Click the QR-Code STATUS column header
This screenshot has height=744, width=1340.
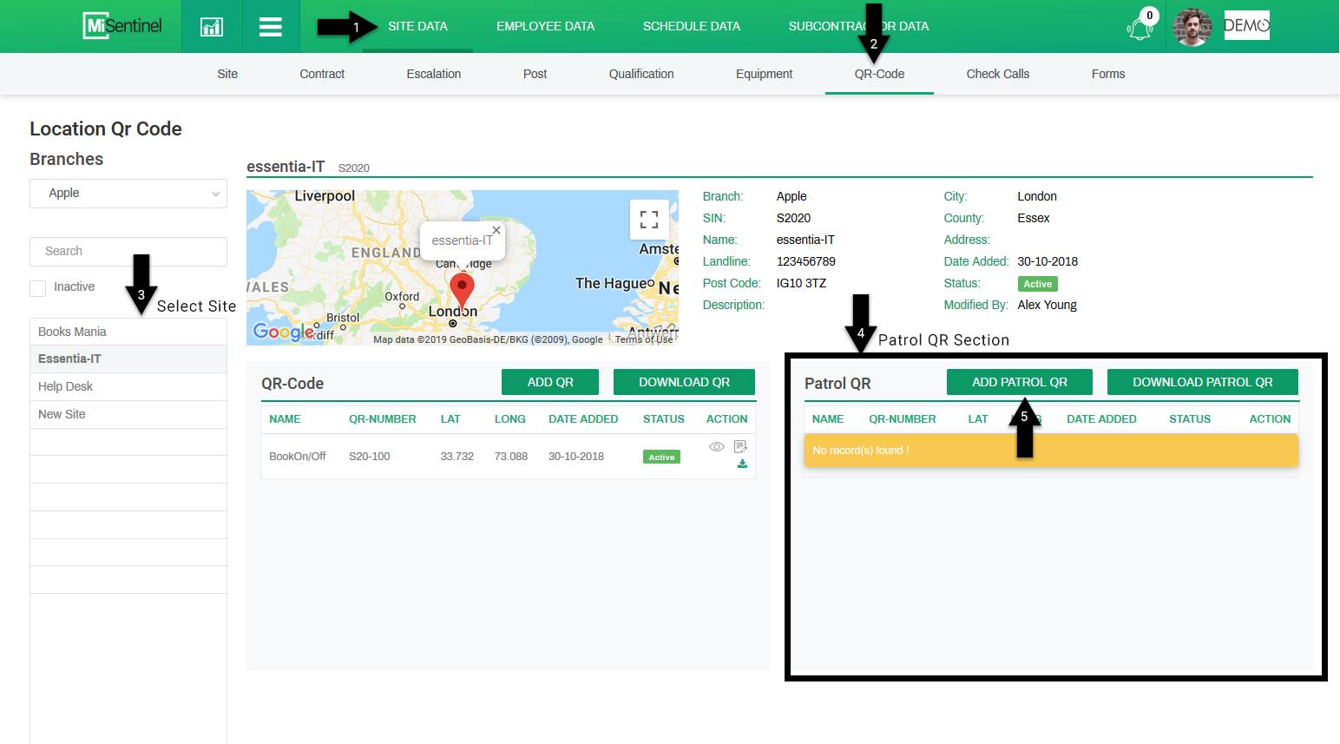664,419
